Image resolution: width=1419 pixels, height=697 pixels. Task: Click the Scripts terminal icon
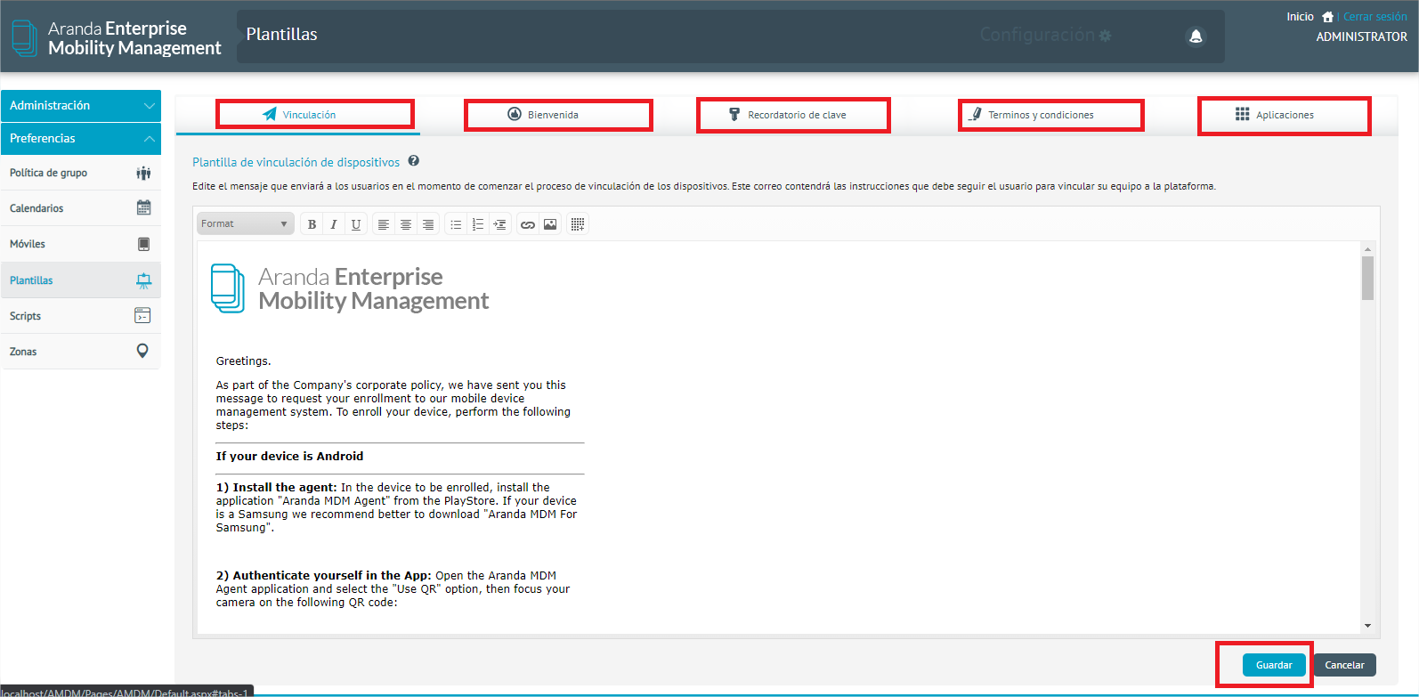tap(142, 315)
